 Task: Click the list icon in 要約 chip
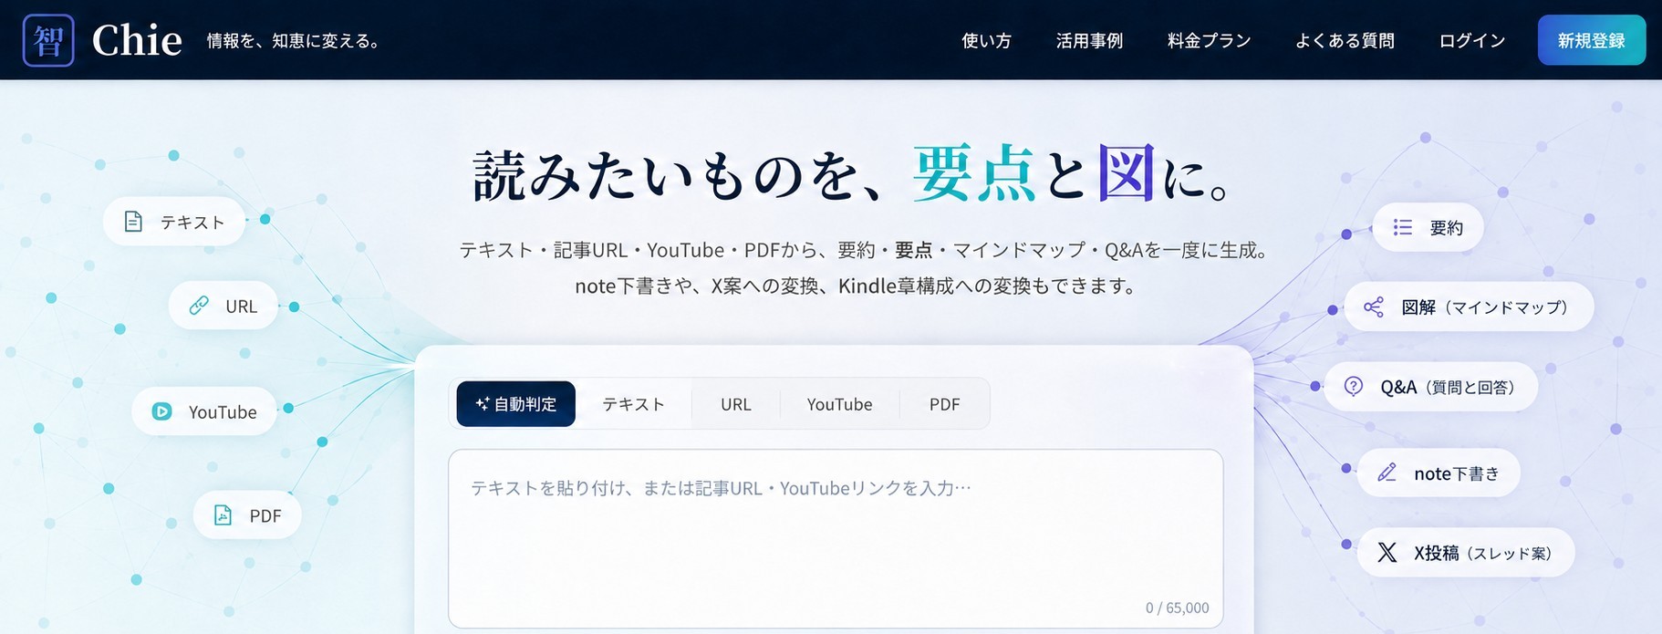(x=1403, y=227)
